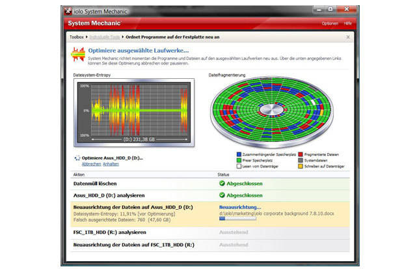
Task: Click the disk fragmentation platter graphic
Action: coord(272,112)
